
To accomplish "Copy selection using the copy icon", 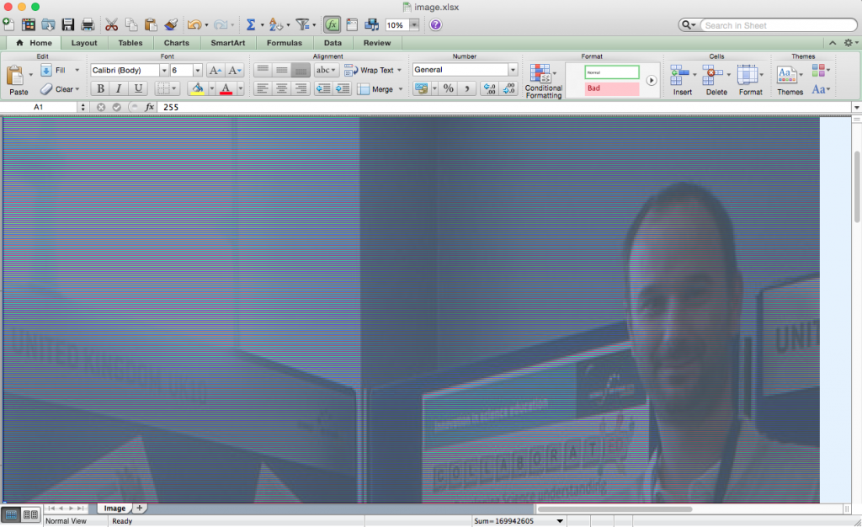I will [x=131, y=24].
